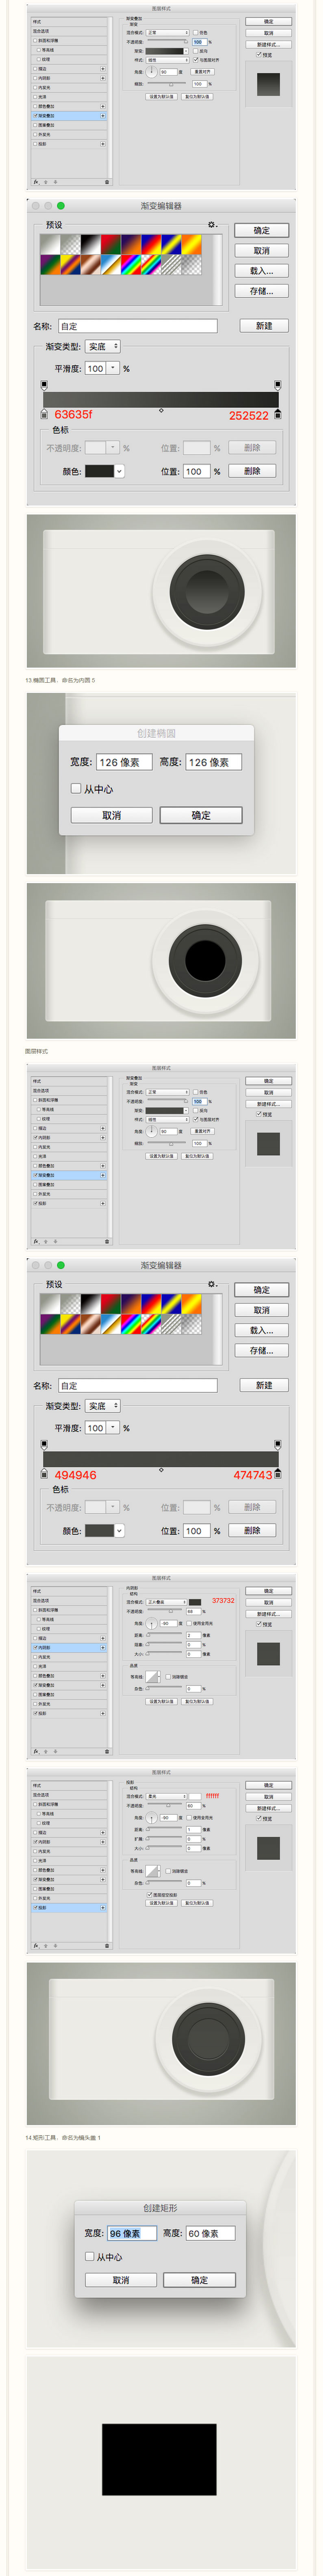
Task: Select black-to-white preset in 494946 gradient editor
Action: tap(91, 1304)
